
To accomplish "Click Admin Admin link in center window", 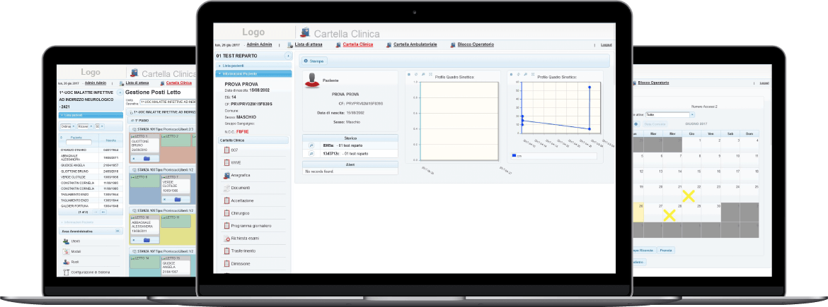I will pos(259,44).
